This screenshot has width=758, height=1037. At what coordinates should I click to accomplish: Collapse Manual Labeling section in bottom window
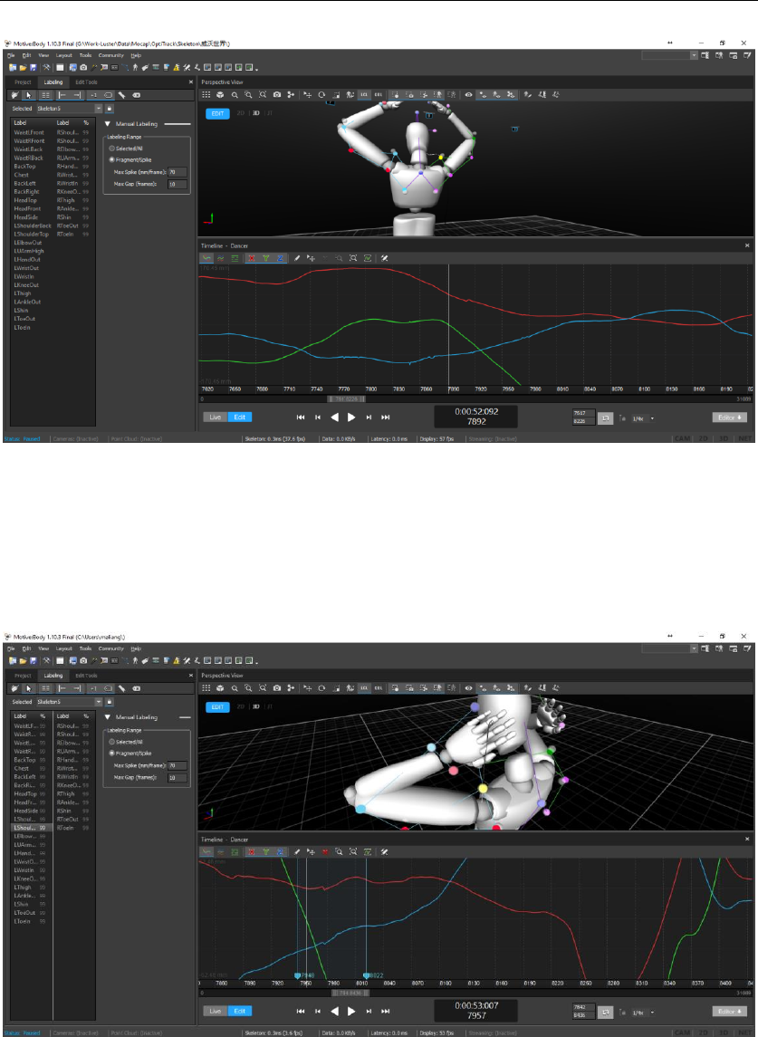[x=108, y=717]
